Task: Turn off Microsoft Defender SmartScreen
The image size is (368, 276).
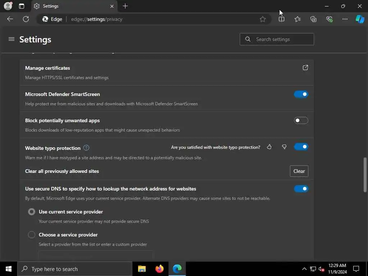Action: (x=301, y=95)
